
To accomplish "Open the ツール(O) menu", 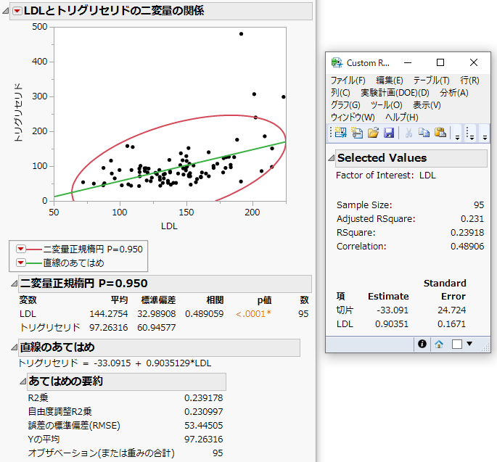I will tap(387, 105).
